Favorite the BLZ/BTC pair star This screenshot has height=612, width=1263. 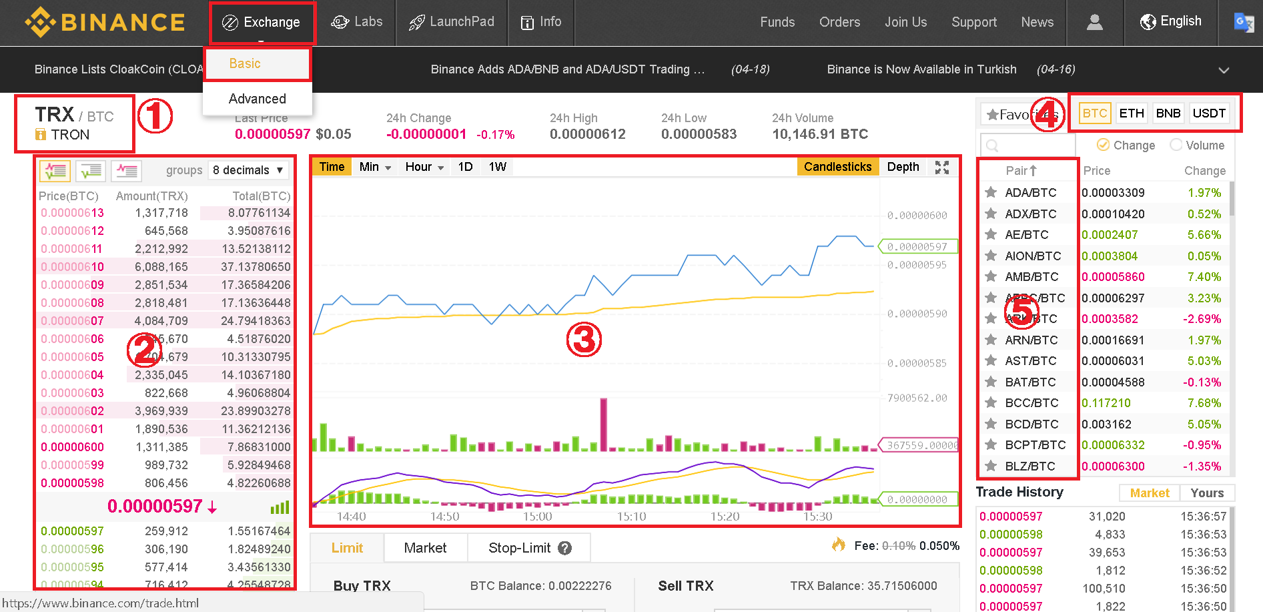[991, 466]
